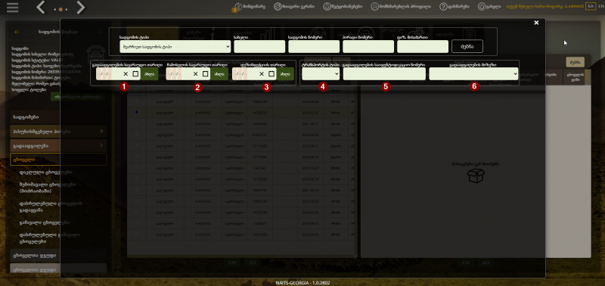Open გამავალი ცხოველები submenu entry
The width and height of the screenshot is (605, 286).
tap(45, 222)
